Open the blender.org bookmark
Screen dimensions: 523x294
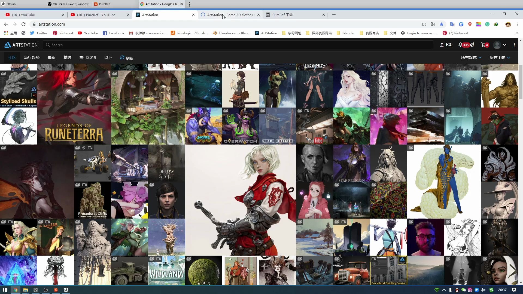[x=231, y=33]
